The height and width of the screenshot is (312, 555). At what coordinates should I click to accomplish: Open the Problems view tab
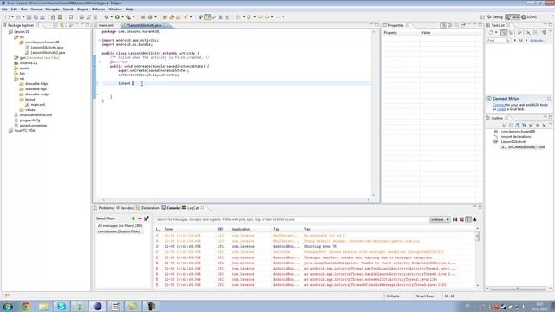(x=104, y=208)
